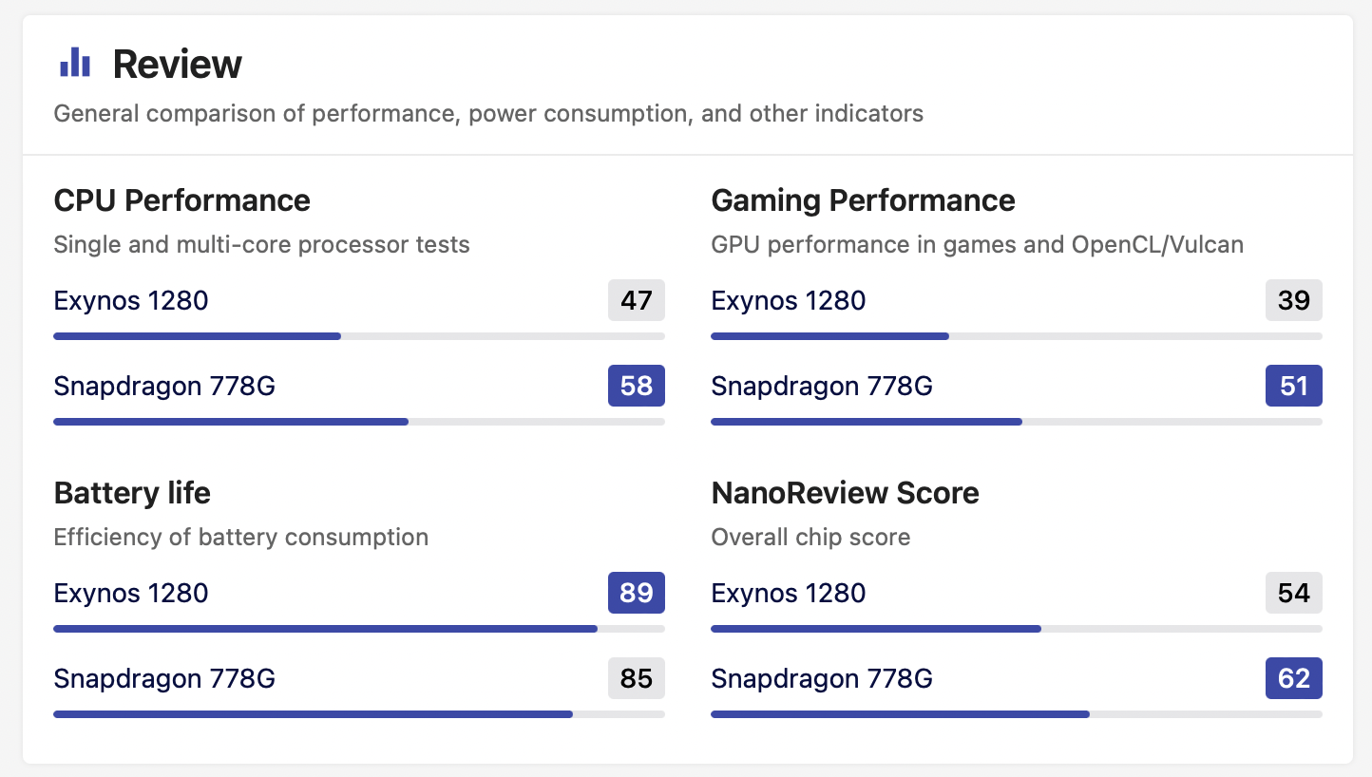Click the CPU score badge 47
1372x777 pixels.
tap(637, 301)
